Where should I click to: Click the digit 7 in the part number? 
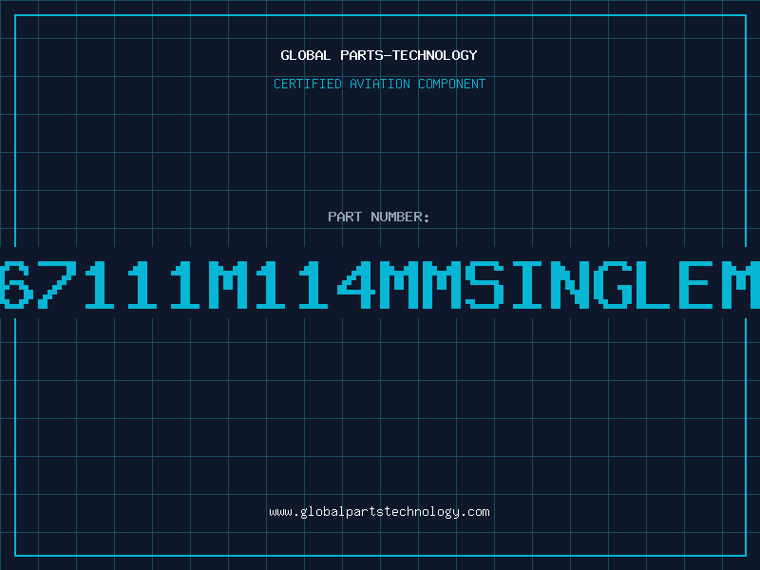58,284
